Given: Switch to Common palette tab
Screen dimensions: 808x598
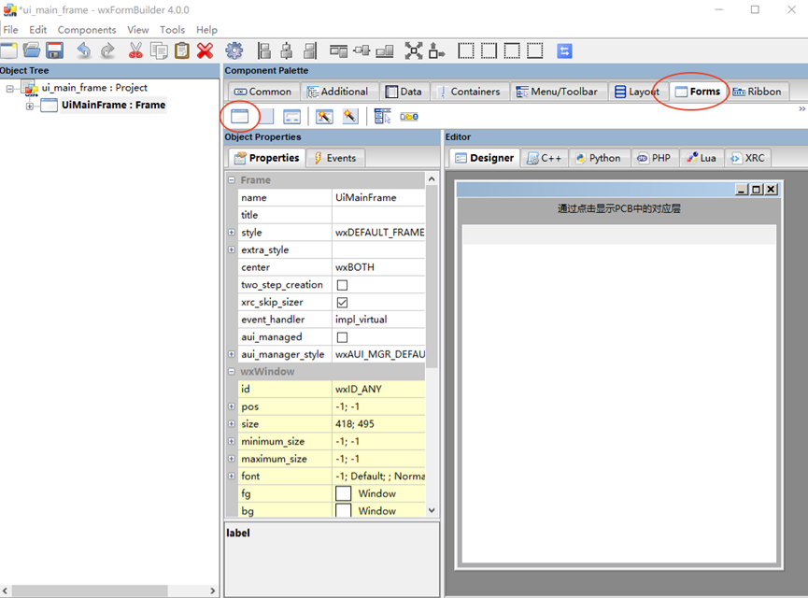Looking at the screenshot, I should pyautogui.click(x=262, y=92).
